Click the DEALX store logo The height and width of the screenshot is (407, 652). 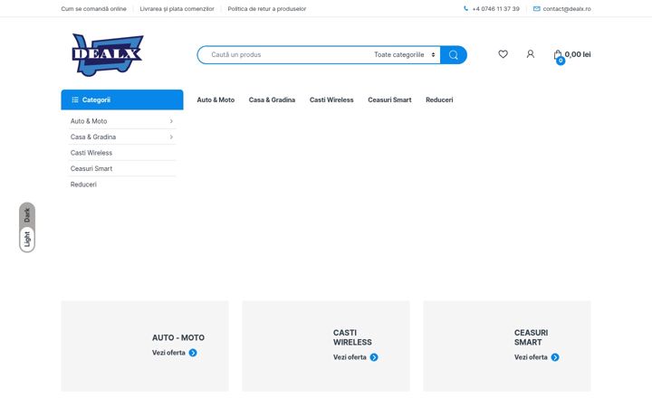pyautogui.click(x=108, y=55)
